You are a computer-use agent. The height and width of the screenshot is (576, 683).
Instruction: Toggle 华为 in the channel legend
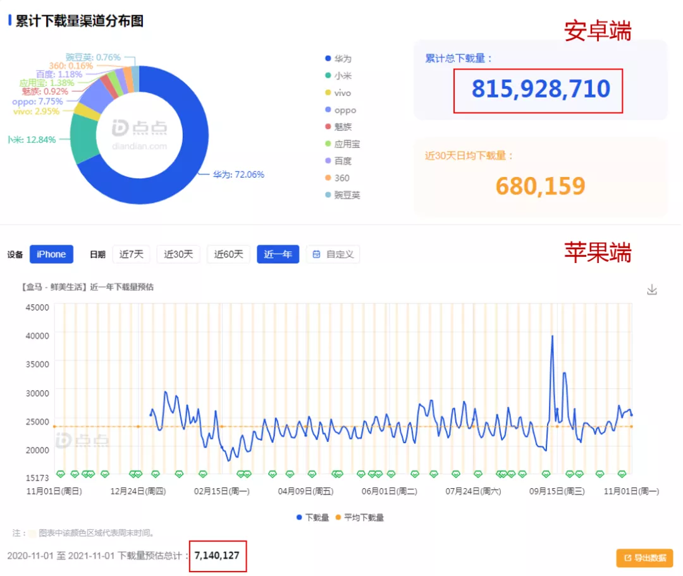coord(338,58)
